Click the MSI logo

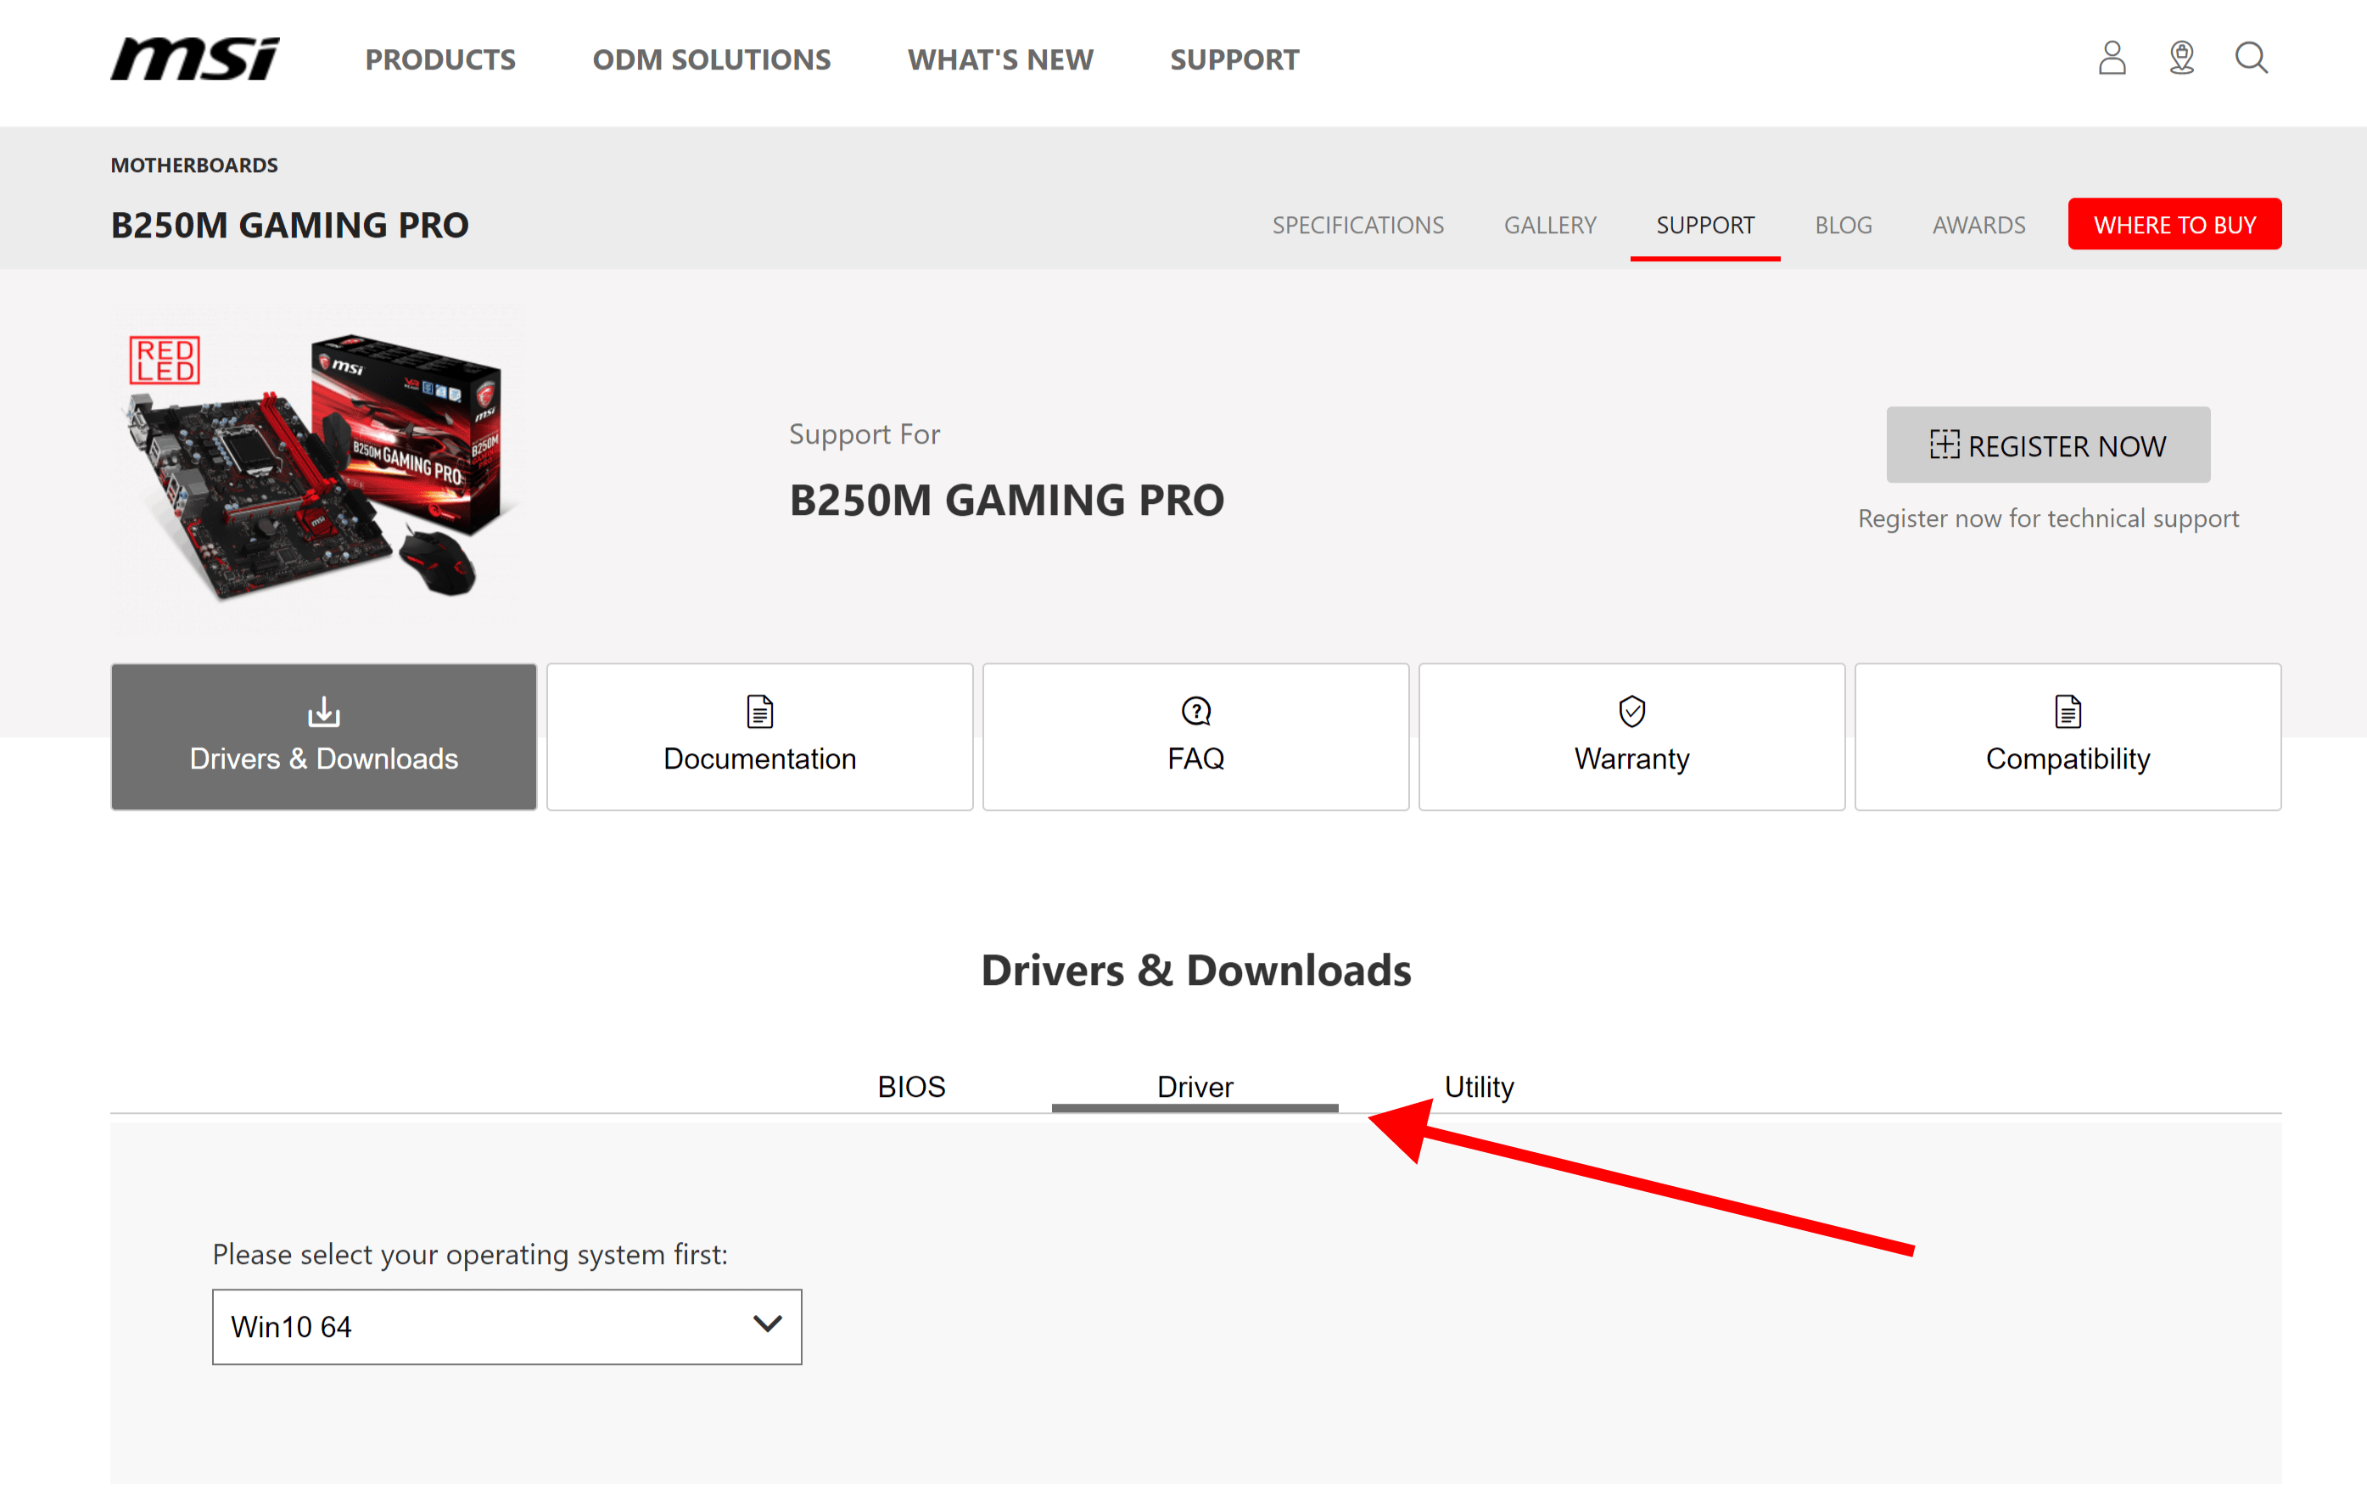(194, 59)
